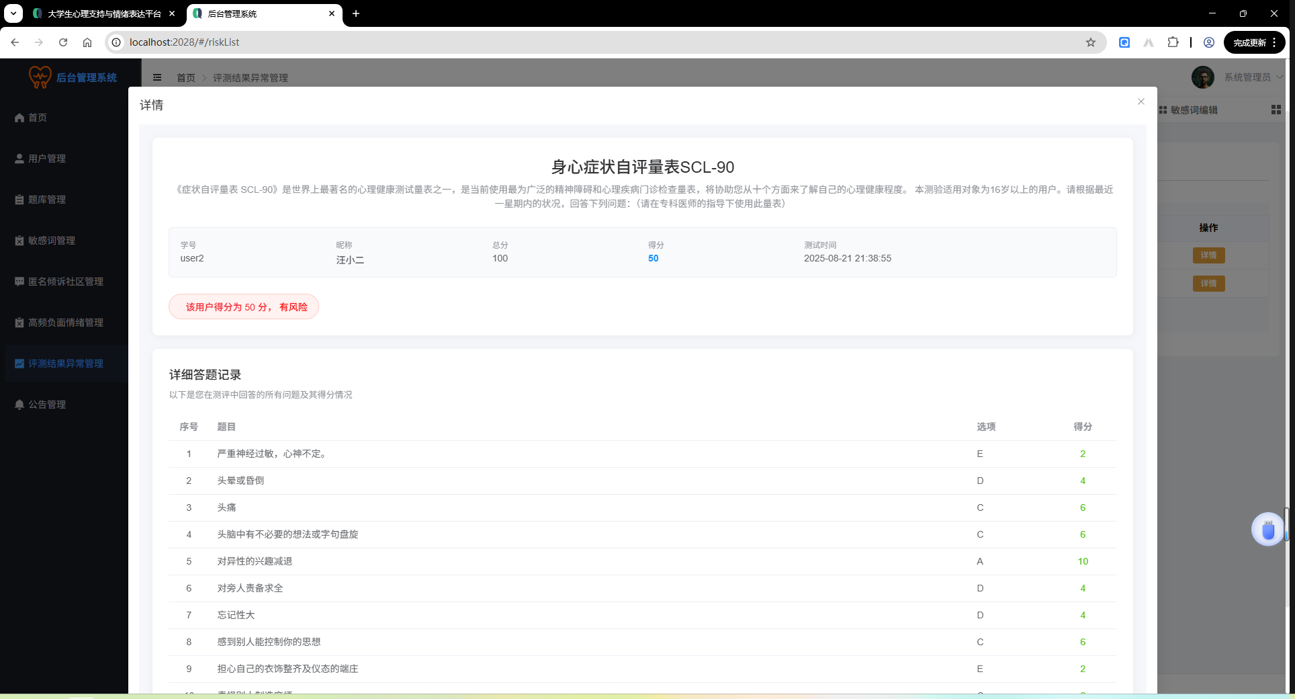Screen dimensions: 1295x699
Task: Close the 详情 modal
Action: 1141,101
